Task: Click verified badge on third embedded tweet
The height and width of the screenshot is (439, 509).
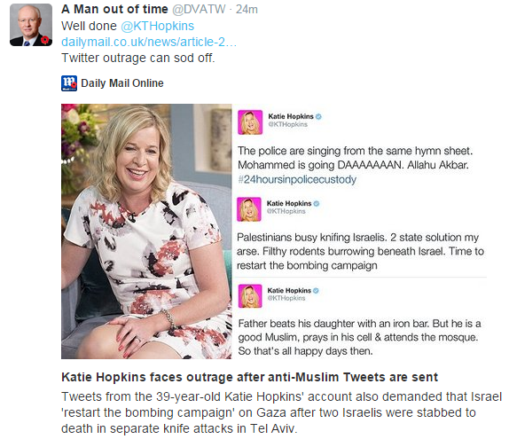Action: (316, 291)
